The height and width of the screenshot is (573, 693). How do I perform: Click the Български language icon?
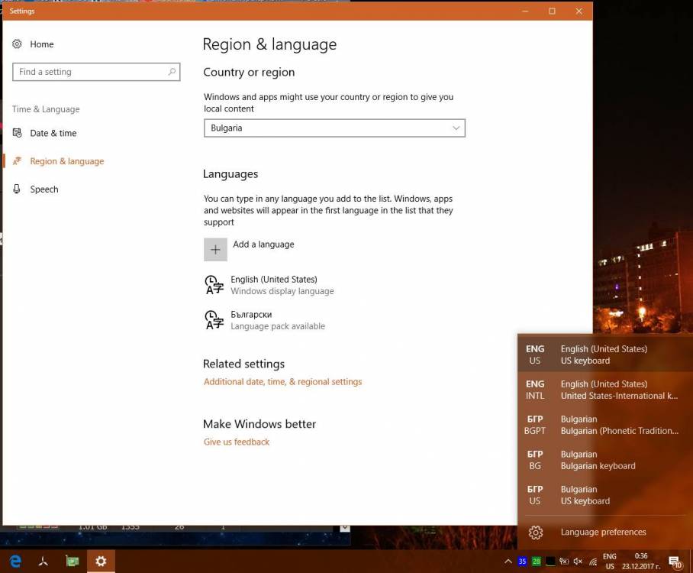[214, 320]
